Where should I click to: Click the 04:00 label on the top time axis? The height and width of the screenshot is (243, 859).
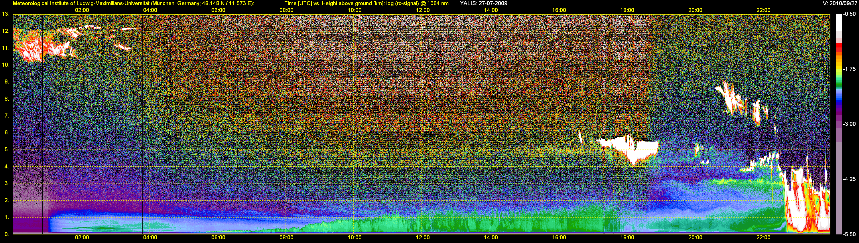pyautogui.click(x=150, y=10)
